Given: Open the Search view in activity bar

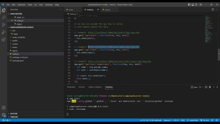Looking at the screenshot, I should point(4,18).
